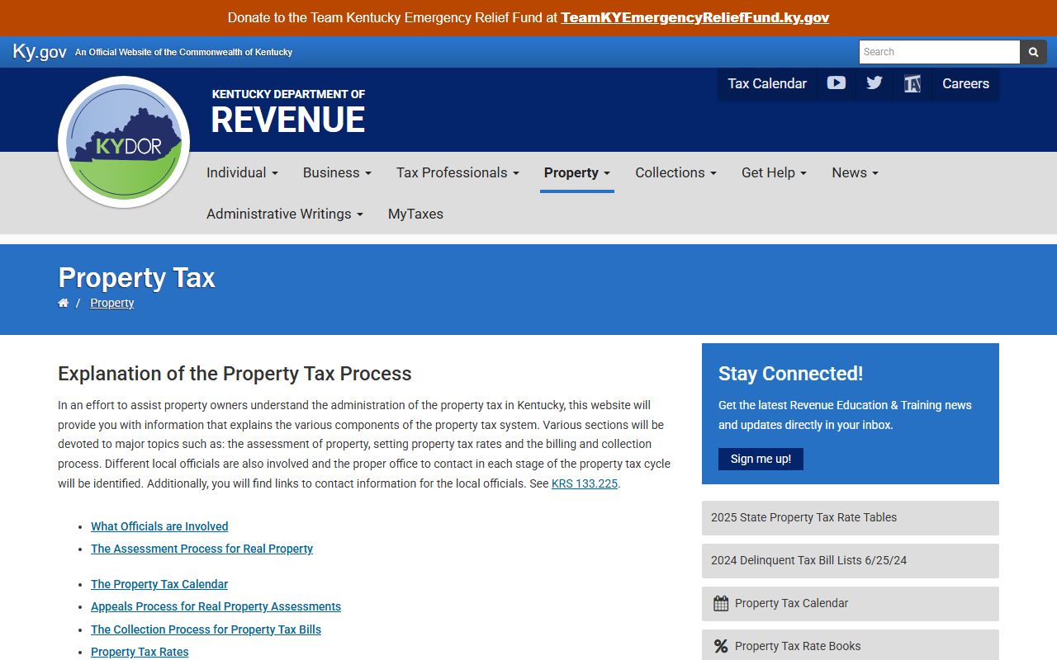
Task: Expand the Property dropdown menu
Action: (x=577, y=172)
